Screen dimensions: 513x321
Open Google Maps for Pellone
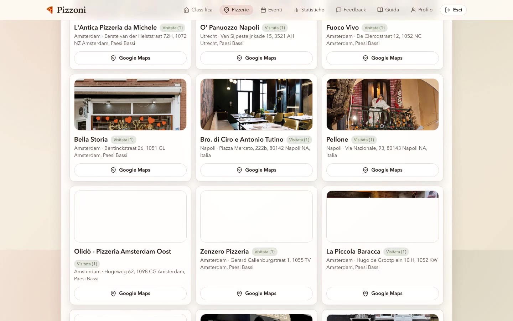tap(383, 170)
